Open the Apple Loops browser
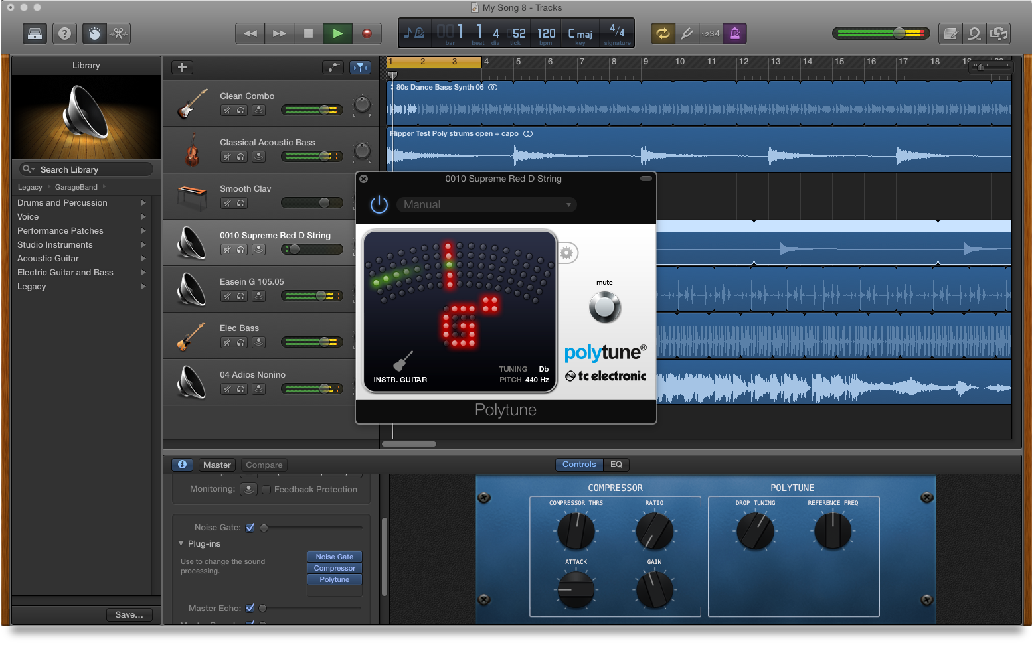1034x645 pixels. coord(974,33)
